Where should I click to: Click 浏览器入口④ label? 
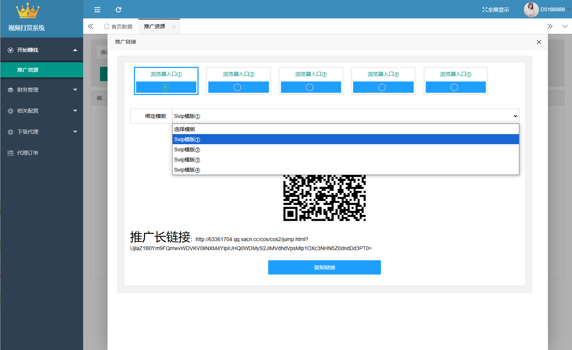tap(383, 74)
